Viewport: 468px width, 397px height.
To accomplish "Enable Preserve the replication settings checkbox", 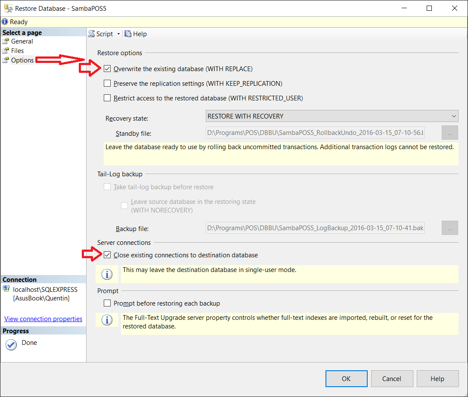I will click(107, 83).
